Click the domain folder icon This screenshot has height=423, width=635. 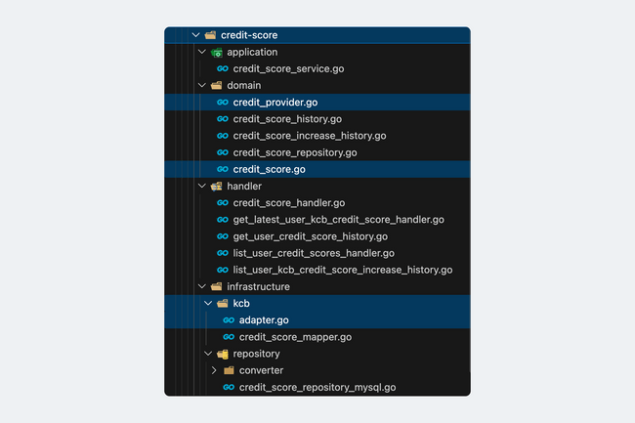tap(217, 85)
